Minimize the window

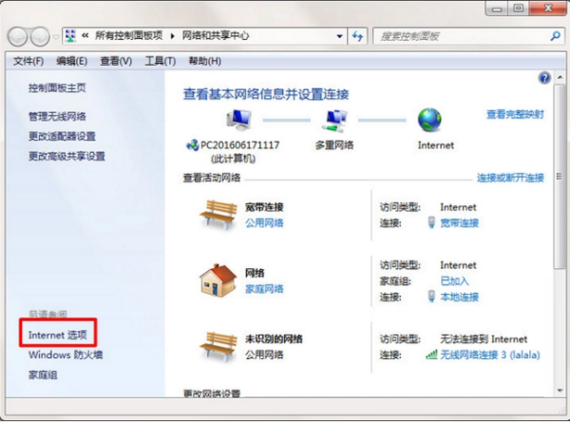pos(497,8)
